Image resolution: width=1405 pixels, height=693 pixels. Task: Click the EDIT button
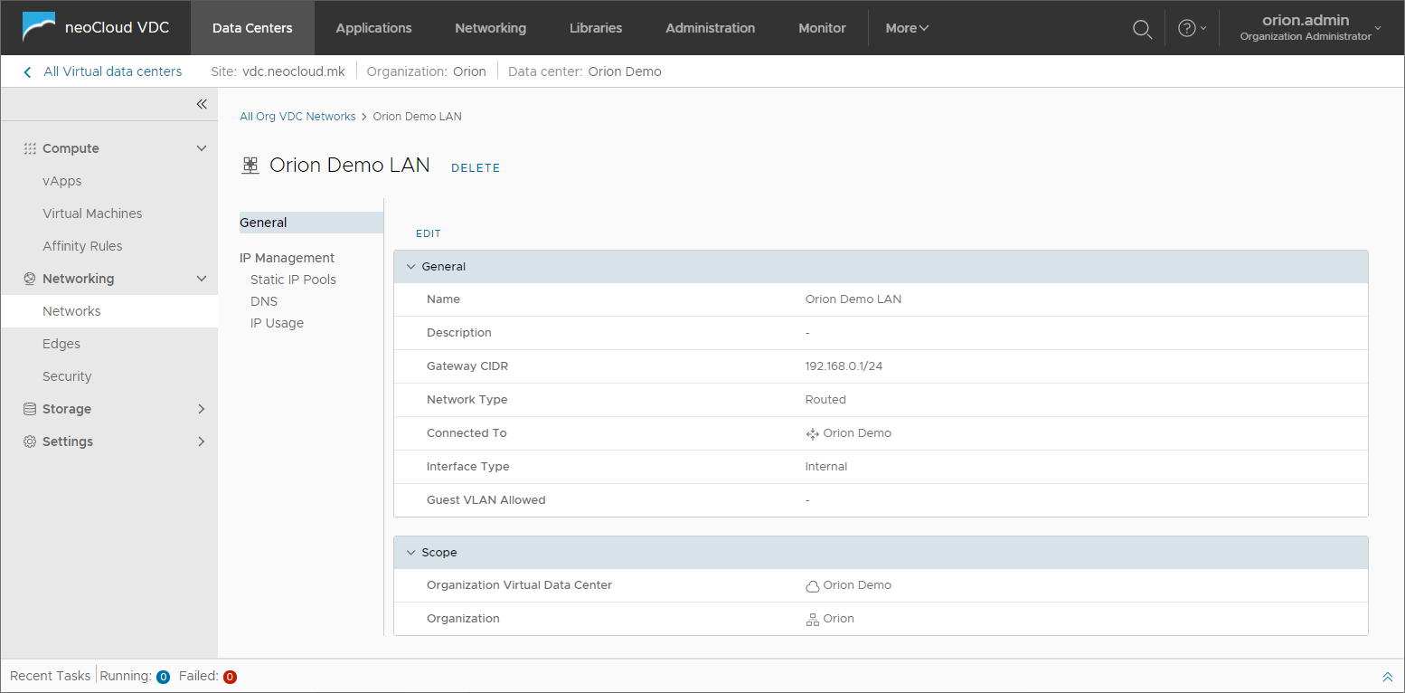tap(429, 233)
